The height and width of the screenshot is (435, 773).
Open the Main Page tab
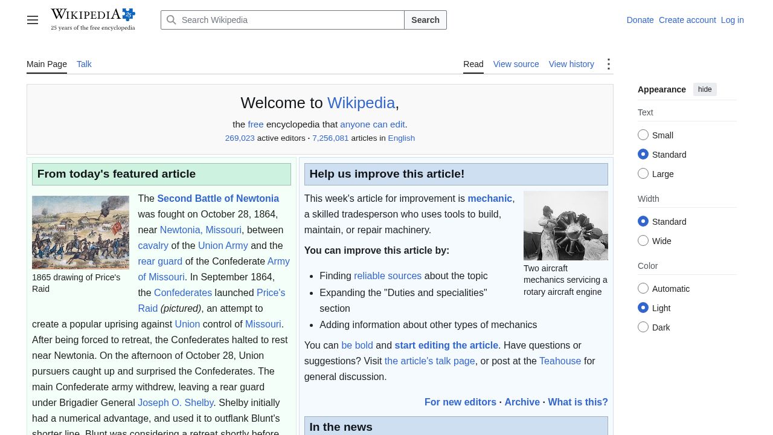(x=47, y=64)
